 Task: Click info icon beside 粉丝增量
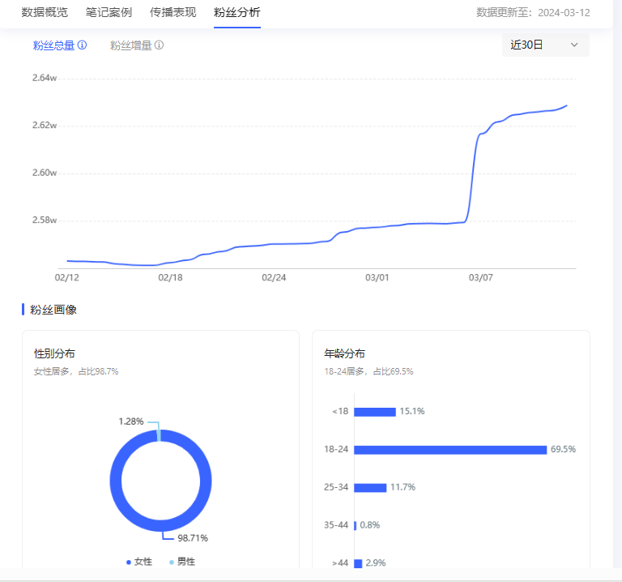[x=159, y=45]
